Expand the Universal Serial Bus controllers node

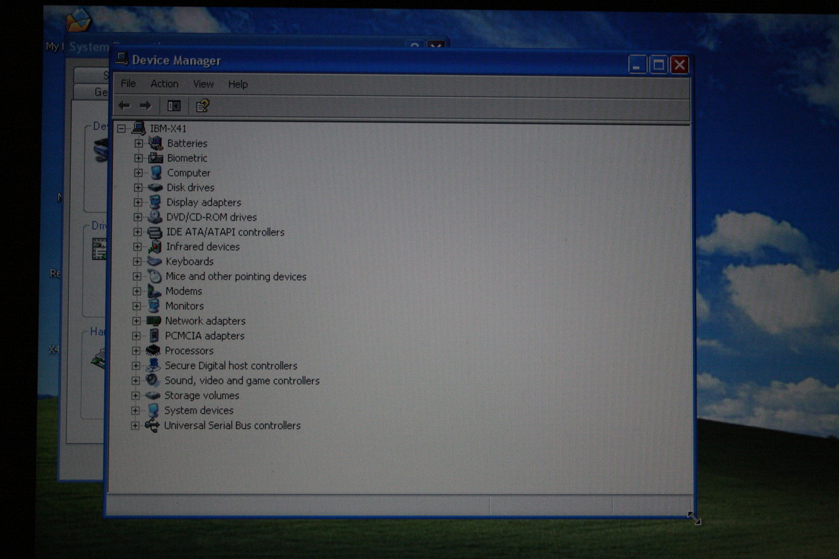click(135, 426)
